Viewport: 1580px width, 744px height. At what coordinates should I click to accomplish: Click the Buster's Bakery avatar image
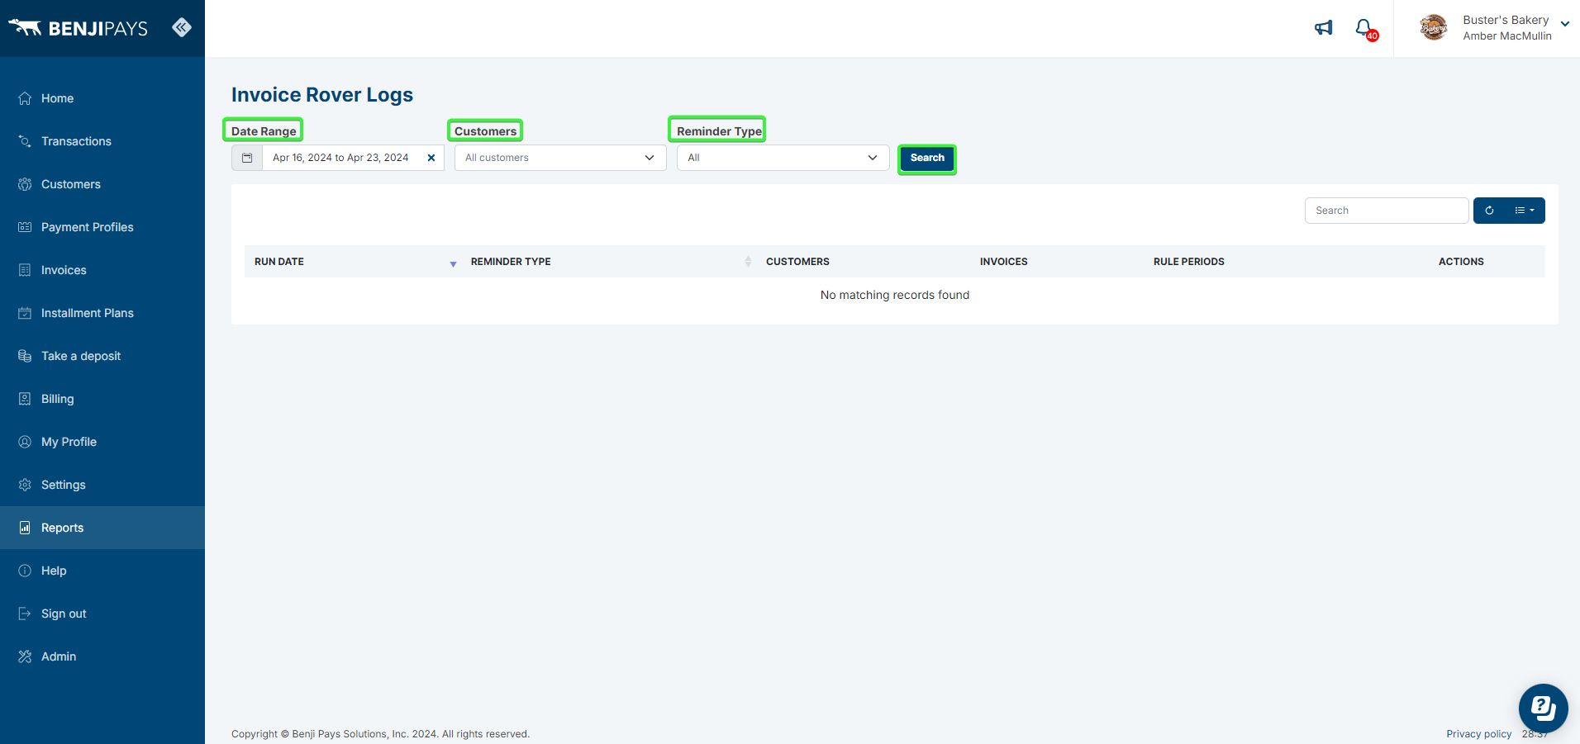[x=1434, y=28]
